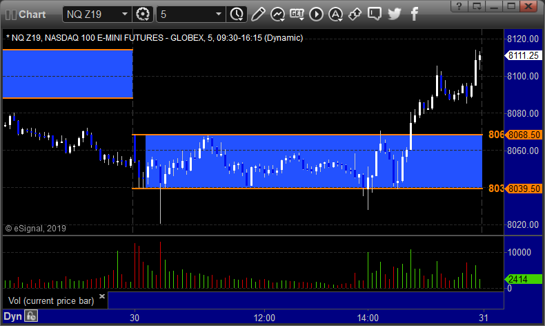Click the Chart title label
The width and height of the screenshot is (545, 326).
point(32,15)
